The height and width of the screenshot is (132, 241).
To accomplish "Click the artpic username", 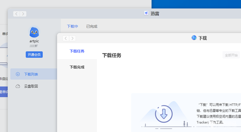I will 34,41.
